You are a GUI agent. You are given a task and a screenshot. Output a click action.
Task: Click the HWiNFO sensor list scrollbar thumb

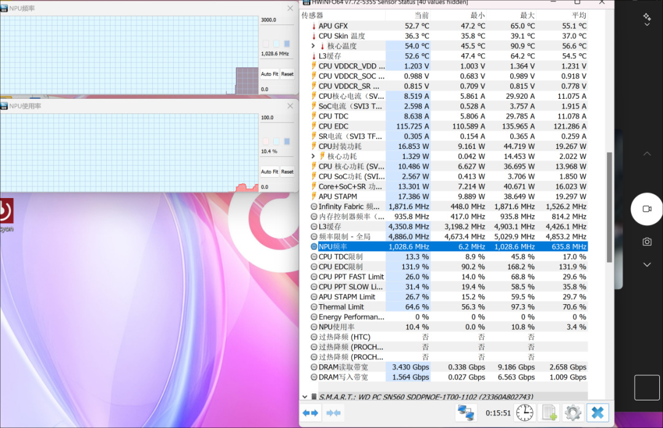pos(610,207)
